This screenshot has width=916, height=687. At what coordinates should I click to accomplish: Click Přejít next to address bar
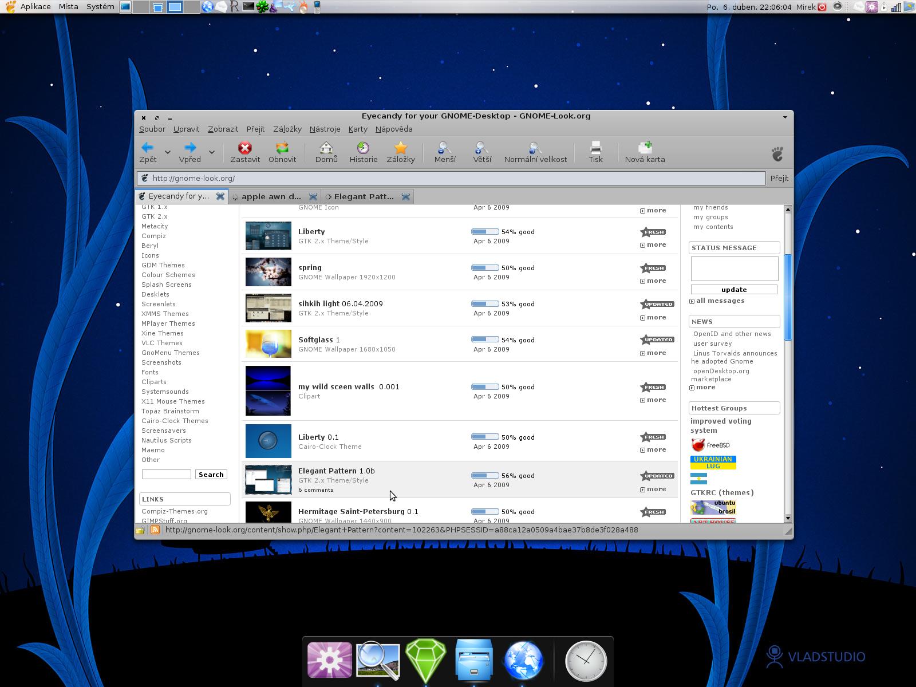click(779, 178)
